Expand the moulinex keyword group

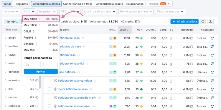coord(6,46)
